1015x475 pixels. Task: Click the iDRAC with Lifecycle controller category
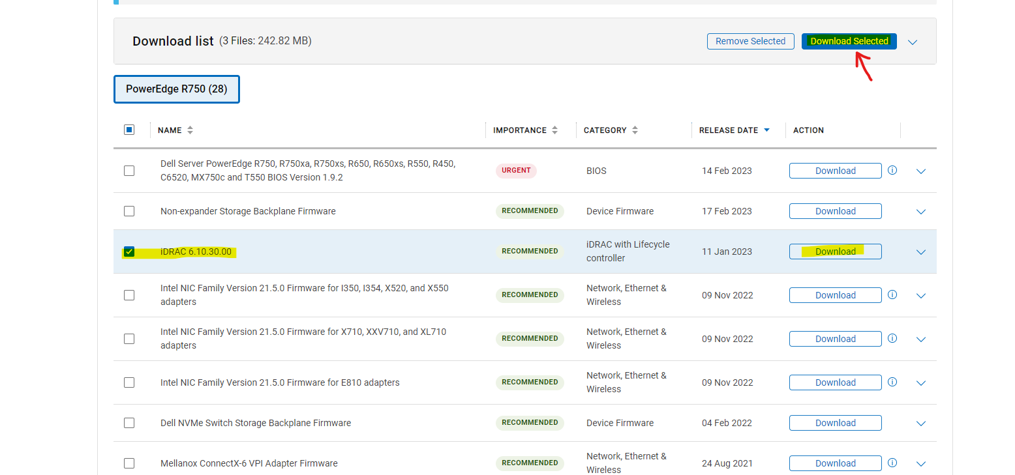coord(628,252)
